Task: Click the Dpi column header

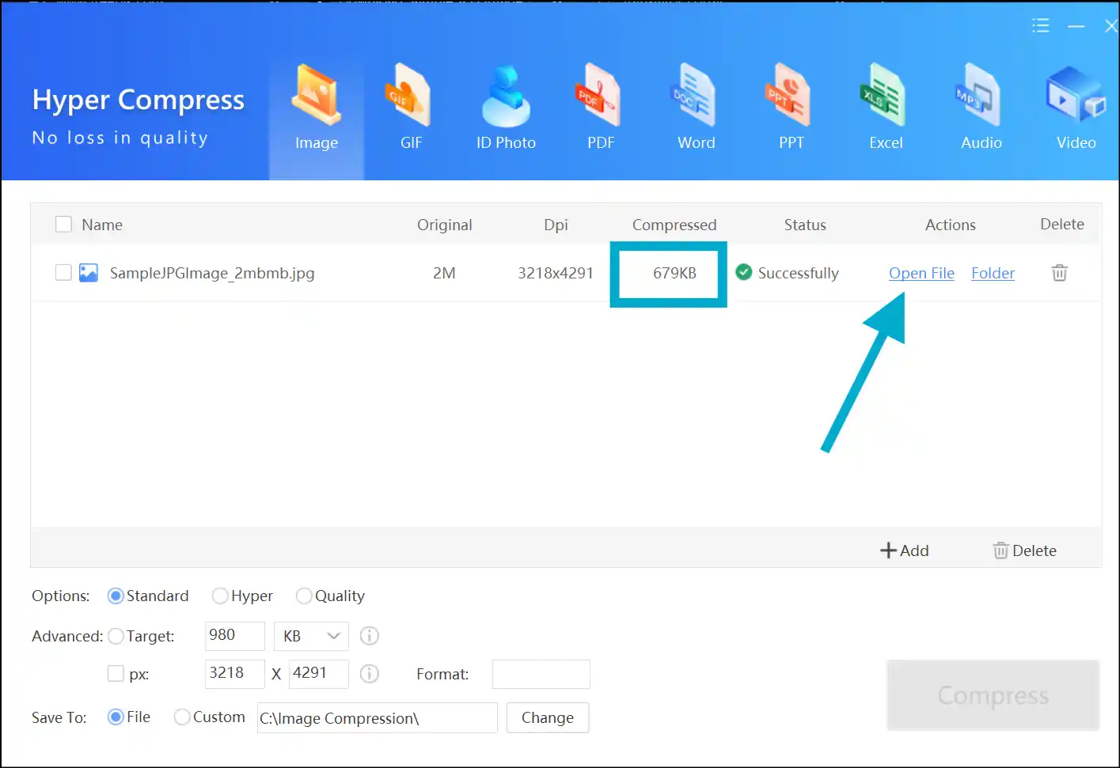Action: [x=556, y=225]
